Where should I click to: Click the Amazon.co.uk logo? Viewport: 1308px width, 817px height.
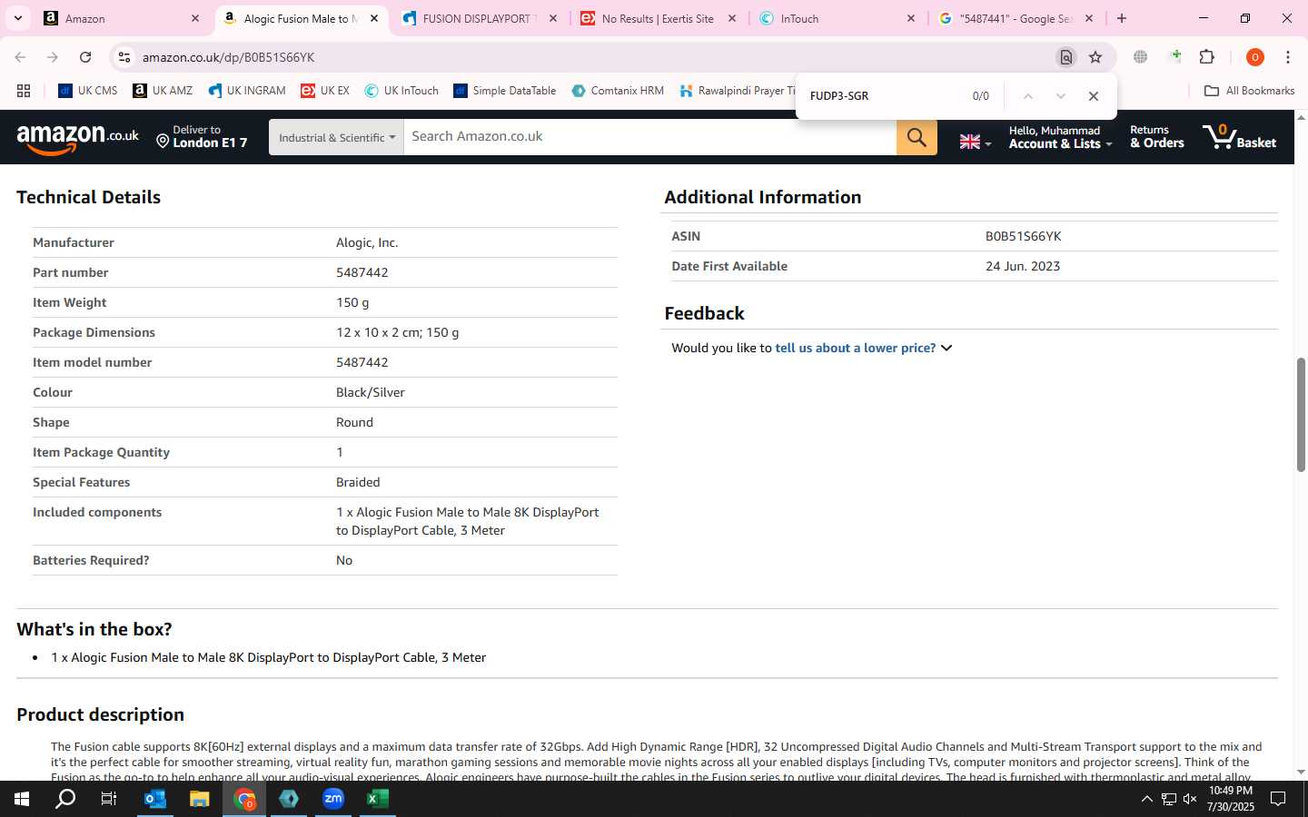(x=78, y=138)
